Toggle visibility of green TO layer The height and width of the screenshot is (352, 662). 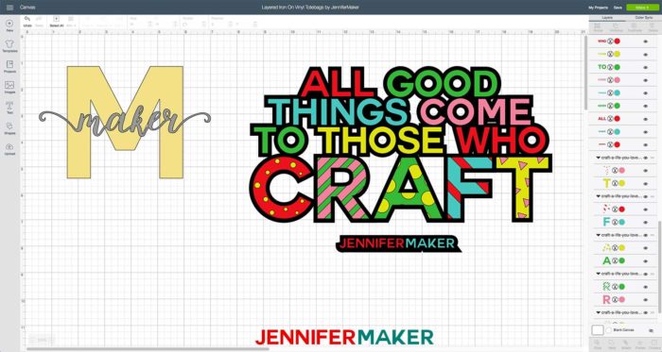click(646, 67)
